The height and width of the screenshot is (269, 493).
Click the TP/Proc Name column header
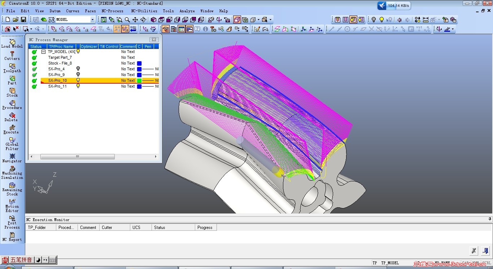click(x=61, y=47)
